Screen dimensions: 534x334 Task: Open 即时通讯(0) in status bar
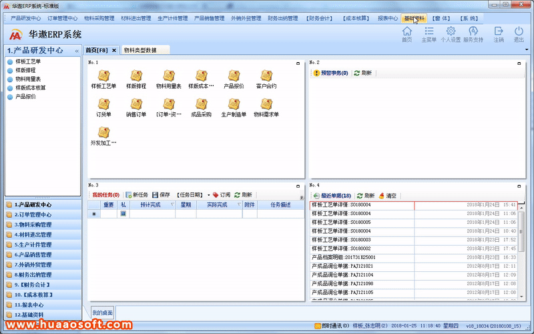pyautogui.click(x=332, y=326)
